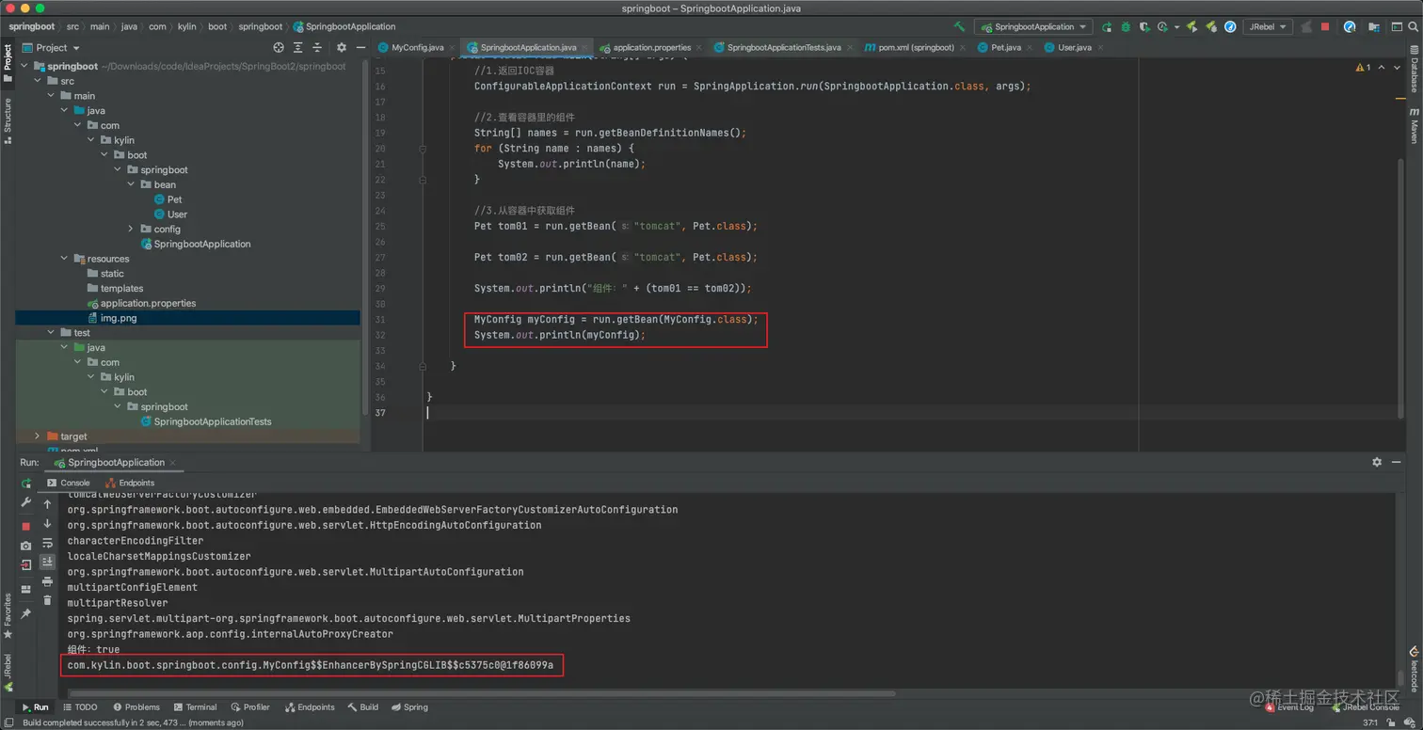1423x730 pixels.
Task: Clear console with the trash icon
Action: [47, 600]
